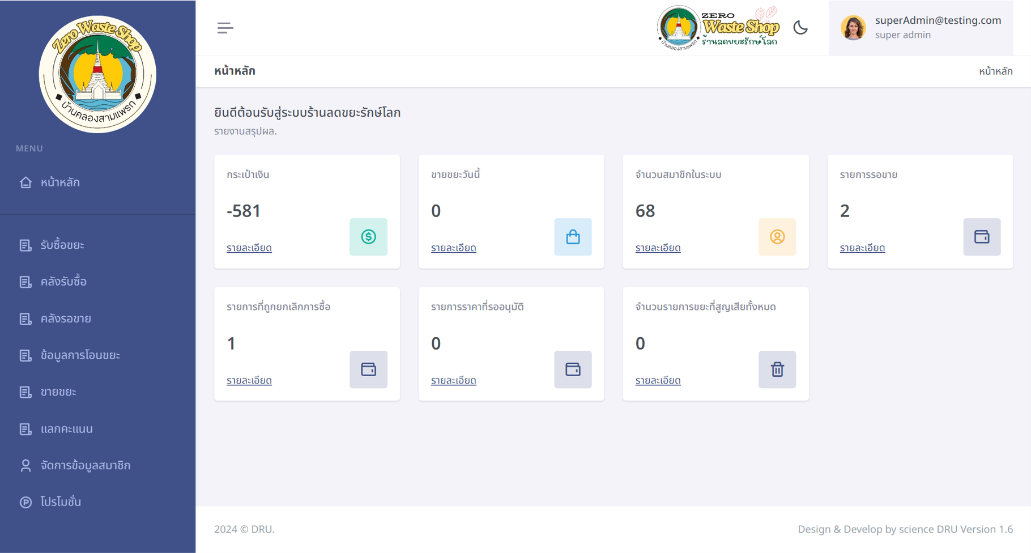The width and height of the screenshot is (1031, 553).
Task: Open โปรโมชั่น in the sidebar
Action: point(61,502)
